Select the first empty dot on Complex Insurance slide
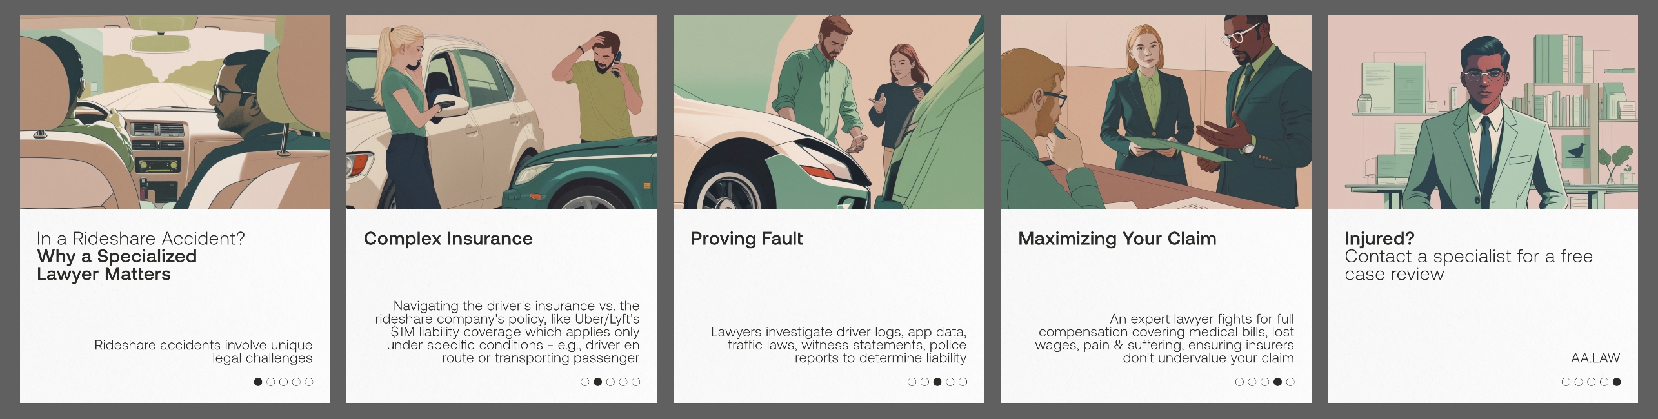 [584, 382]
